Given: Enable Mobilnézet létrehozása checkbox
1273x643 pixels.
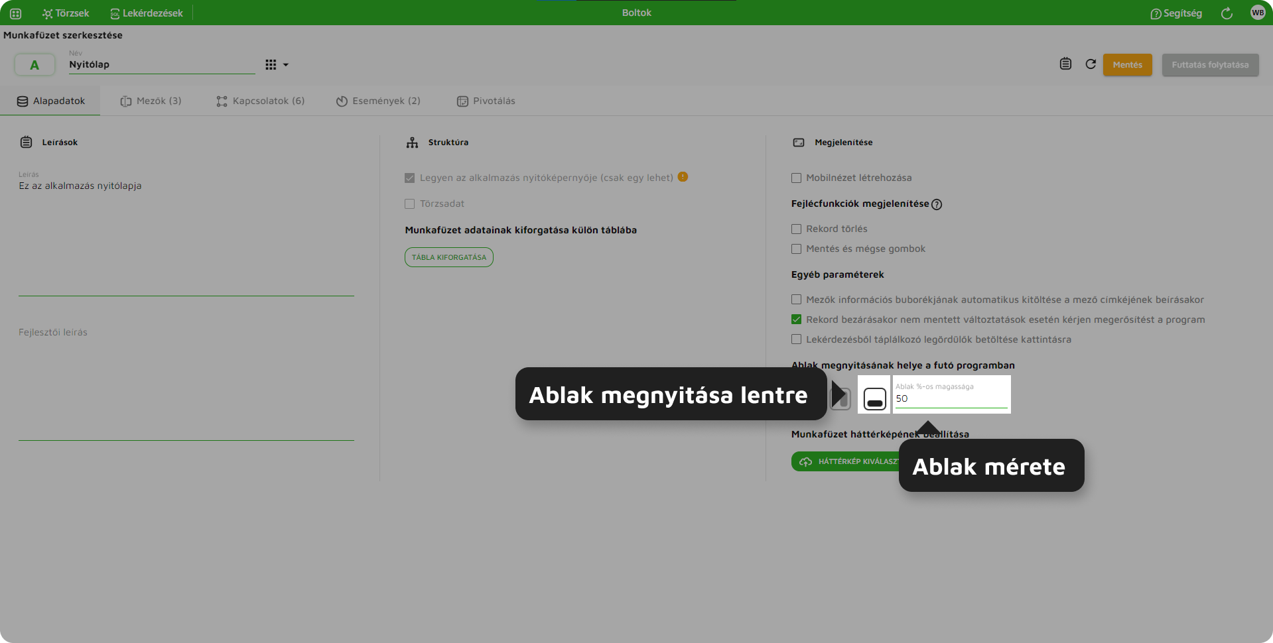Looking at the screenshot, I should (x=796, y=178).
